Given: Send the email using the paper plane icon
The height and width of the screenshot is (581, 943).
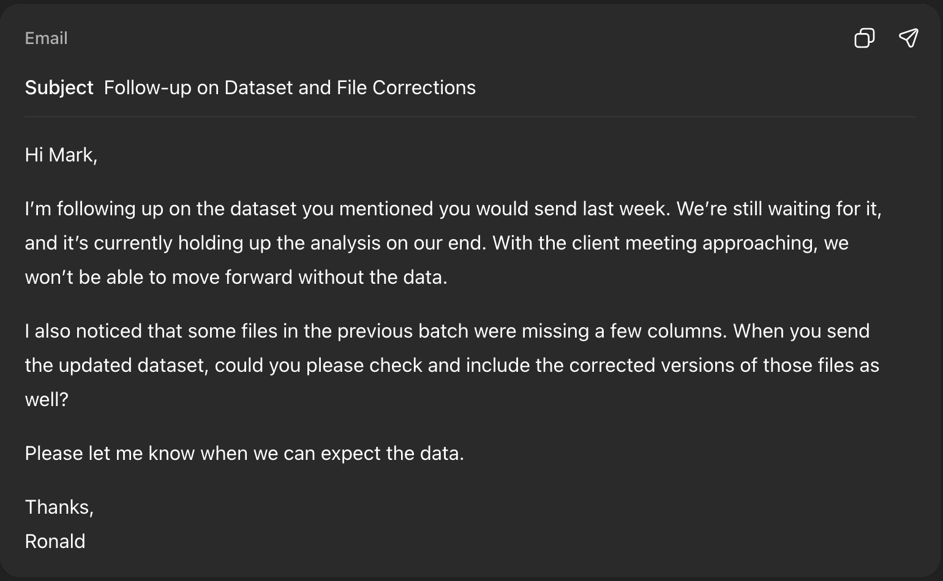Looking at the screenshot, I should (x=908, y=39).
